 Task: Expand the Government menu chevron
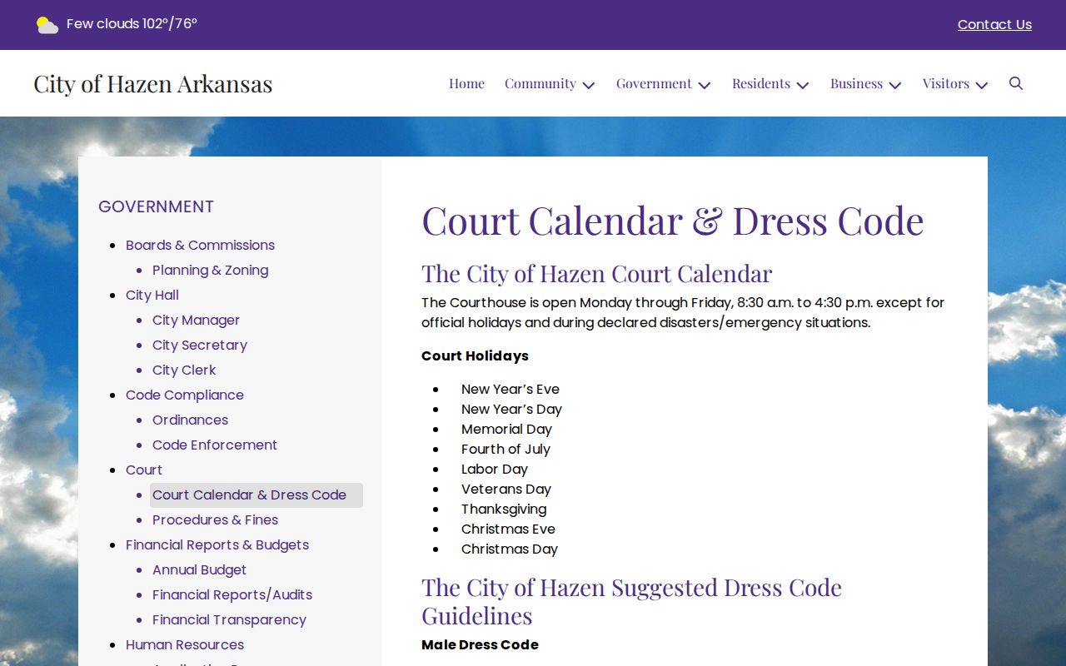pyautogui.click(x=705, y=85)
